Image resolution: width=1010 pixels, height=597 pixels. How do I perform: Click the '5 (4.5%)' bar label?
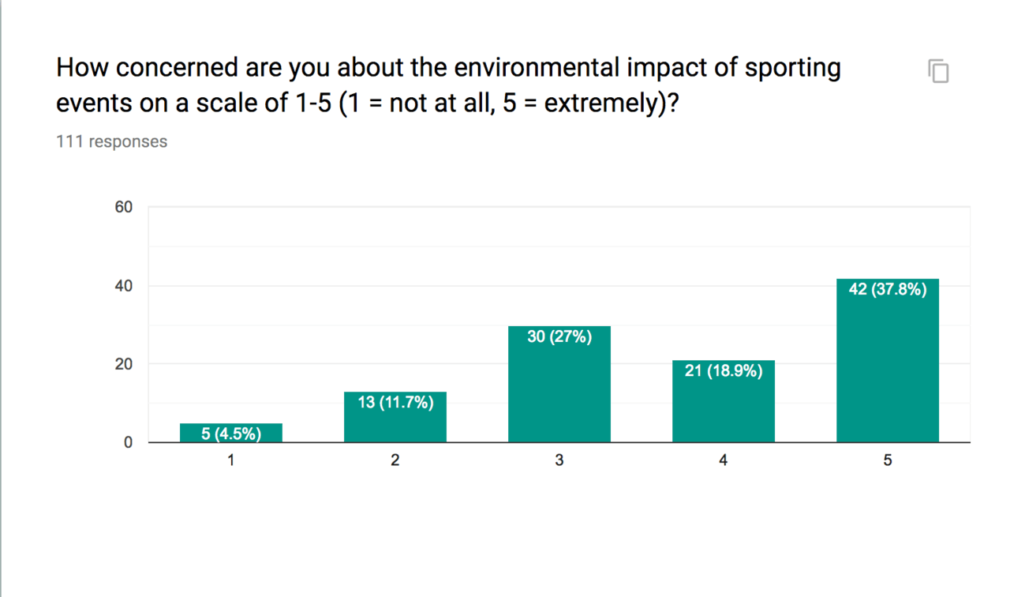[x=231, y=434]
